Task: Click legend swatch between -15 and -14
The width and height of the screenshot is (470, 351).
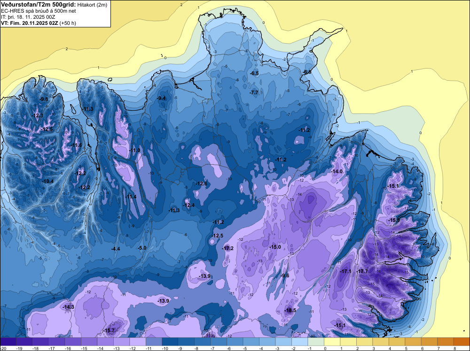Action: 89,342
